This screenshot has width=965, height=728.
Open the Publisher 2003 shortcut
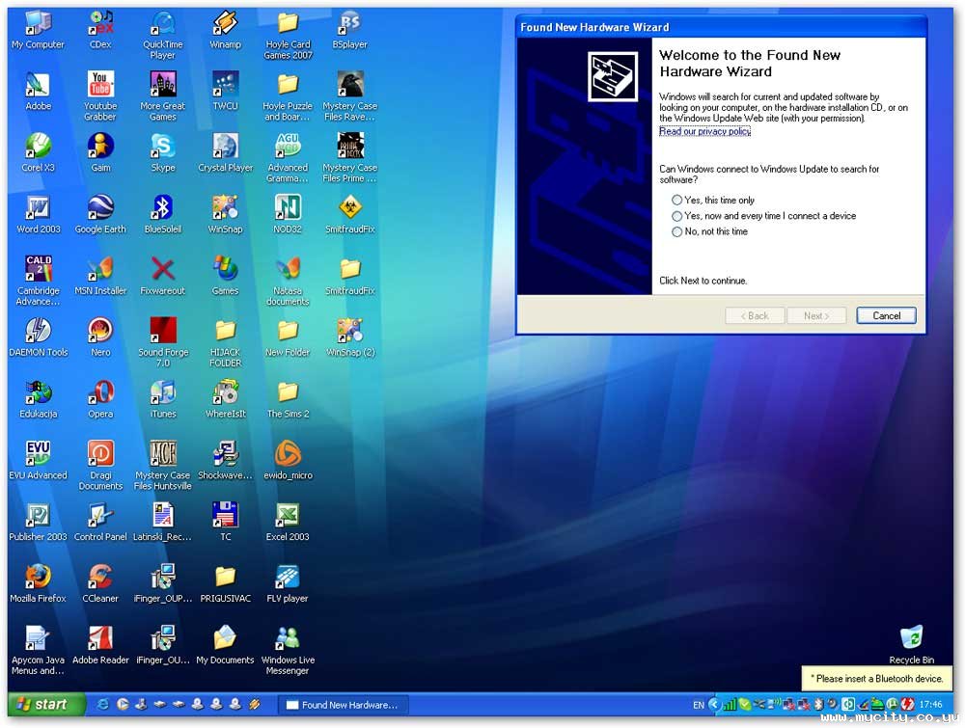39,522
